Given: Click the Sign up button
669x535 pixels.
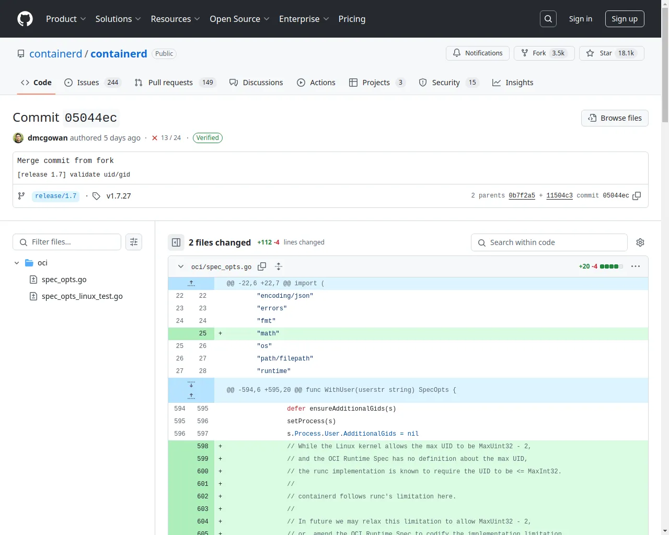Looking at the screenshot, I should [625, 19].
